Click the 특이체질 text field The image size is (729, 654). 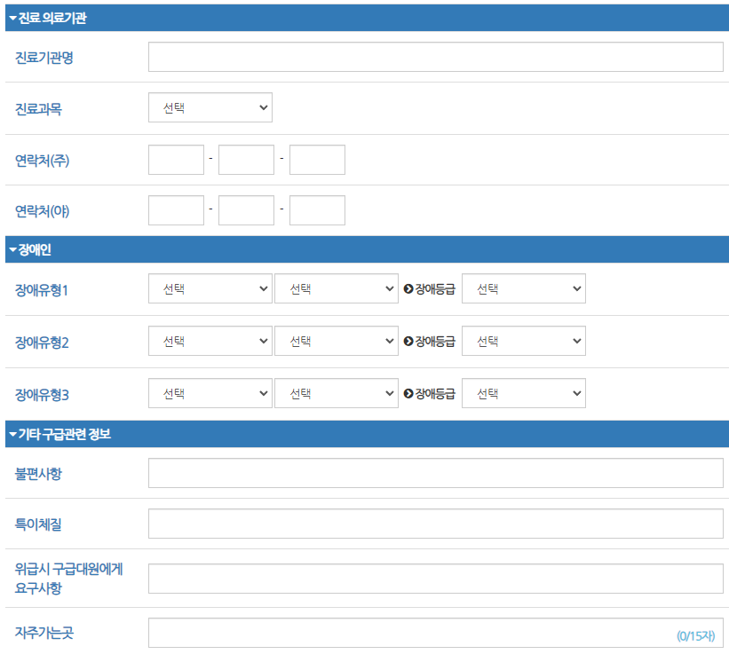click(436, 524)
